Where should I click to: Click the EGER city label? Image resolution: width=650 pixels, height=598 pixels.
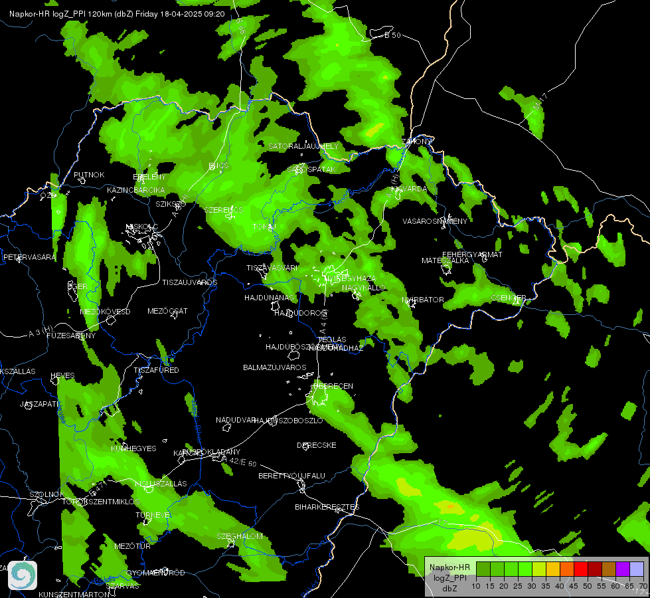78,286
